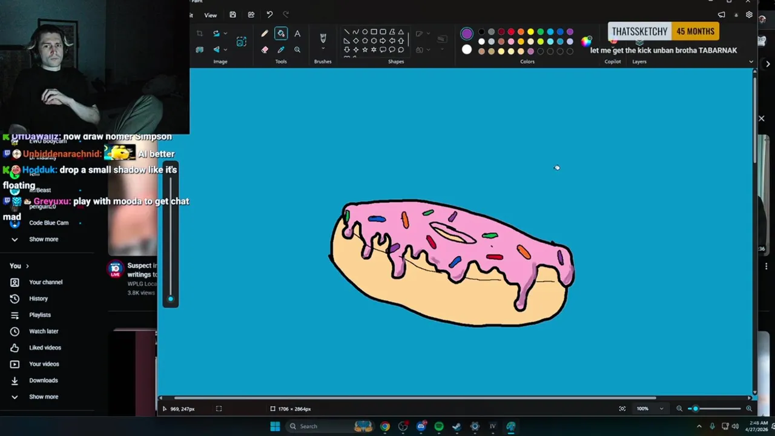Pick the yellow color swatch
This screenshot has height=436, width=775.
(530, 31)
